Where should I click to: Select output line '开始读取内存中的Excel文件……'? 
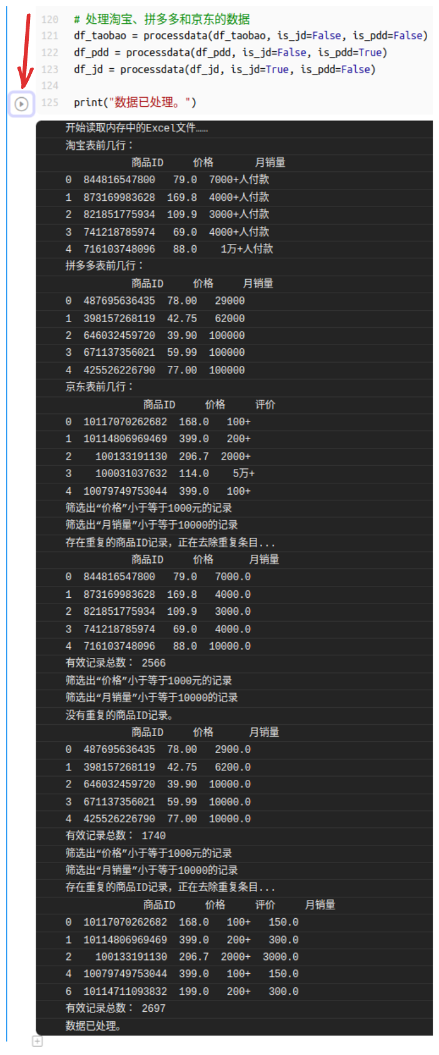(x=137, y=128)
